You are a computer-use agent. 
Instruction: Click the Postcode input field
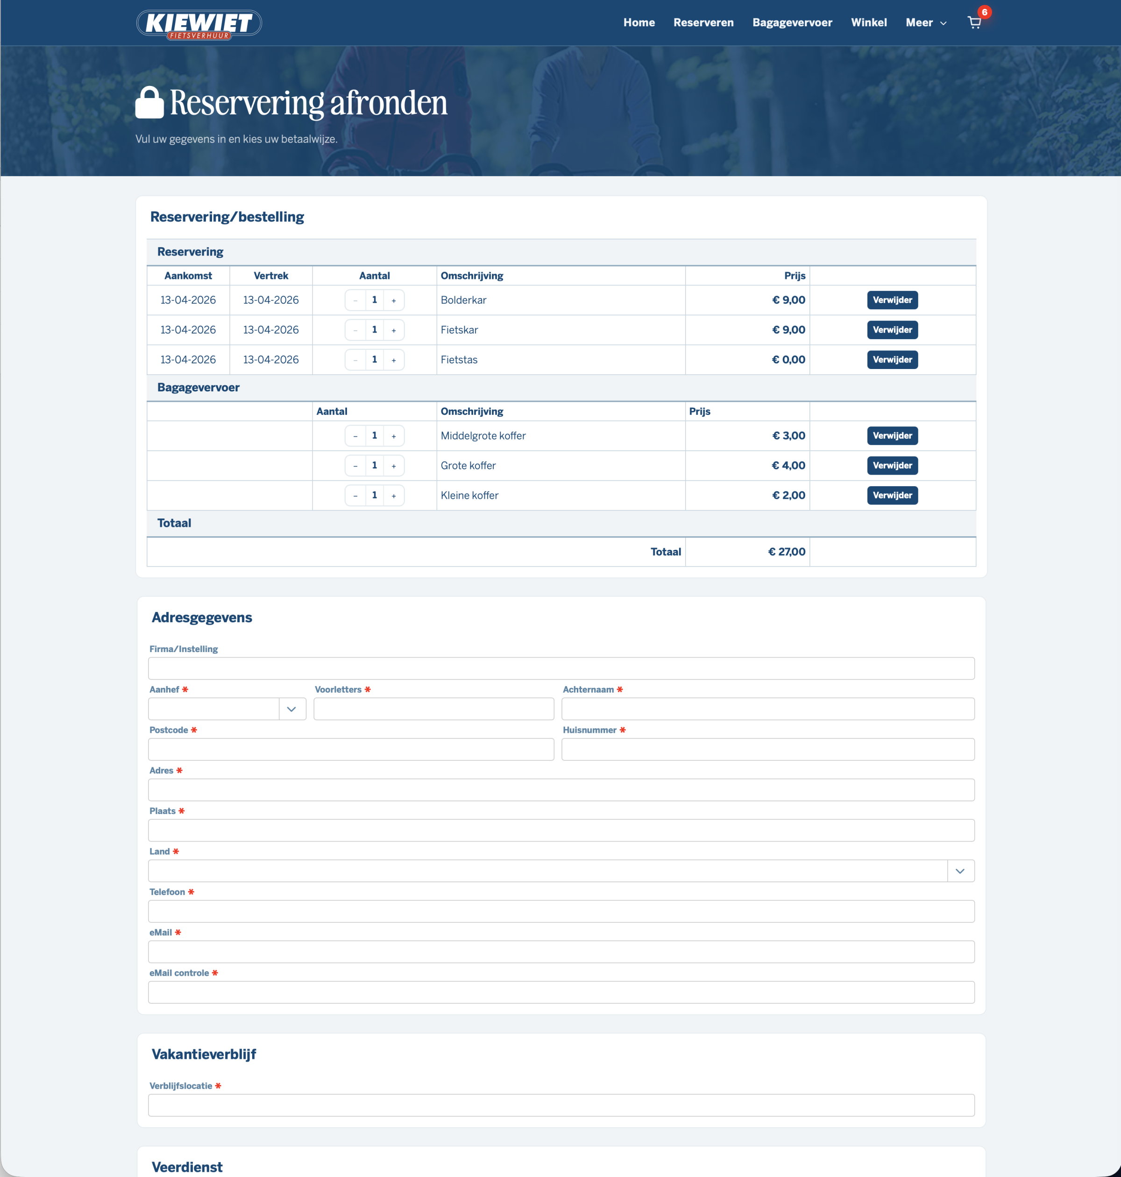351,749
